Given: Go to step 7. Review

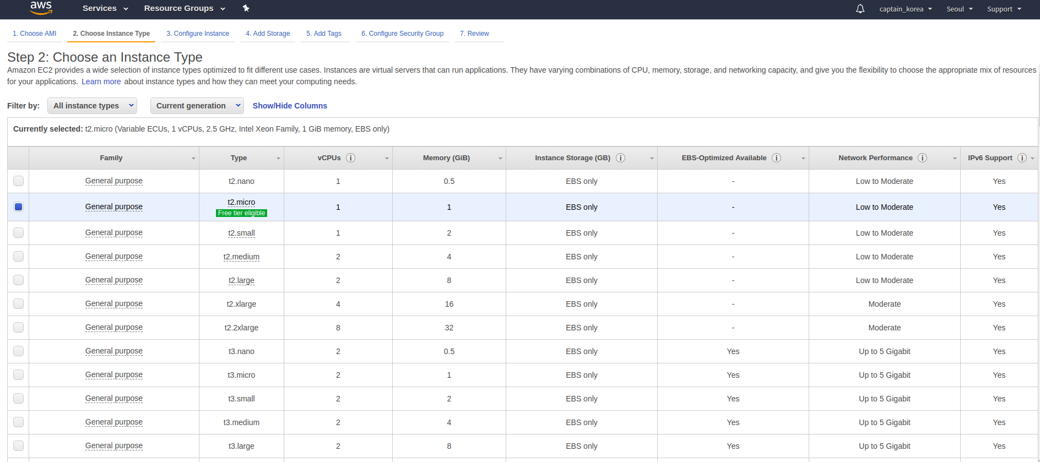Looking at the screenshot, I should pos(475,34).
